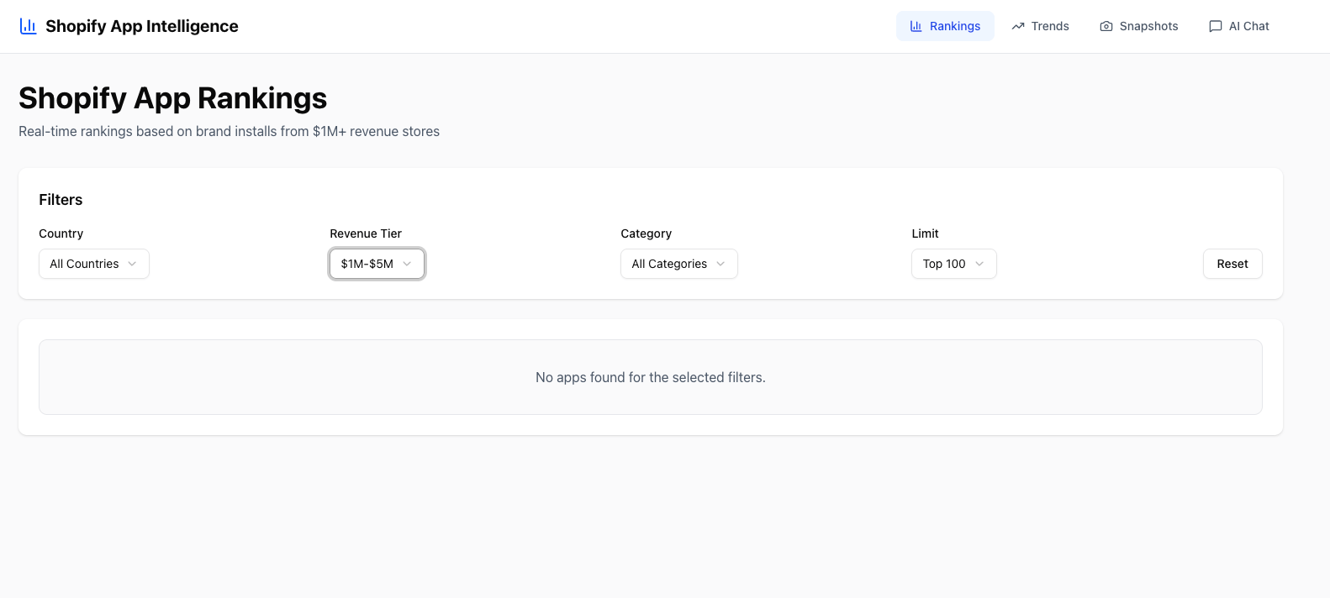This screenshot has height=598, width=1330.
Task: Click the camera icon next to Snapshots
Action: (1106, 26)
